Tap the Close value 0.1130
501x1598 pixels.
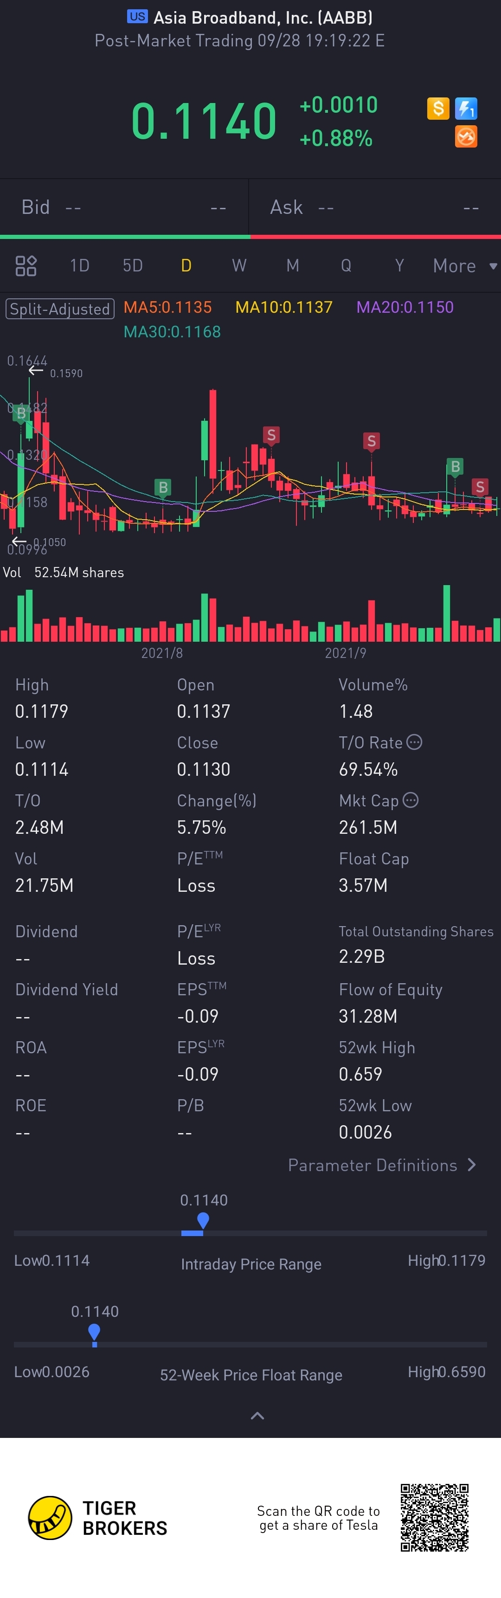(x=203, y=769)
